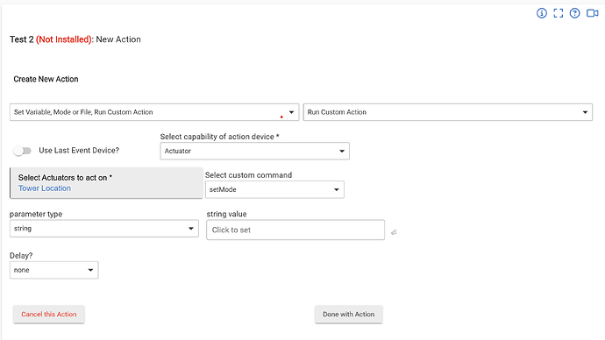
Task: Click the Delay? label
Action: 21,256
